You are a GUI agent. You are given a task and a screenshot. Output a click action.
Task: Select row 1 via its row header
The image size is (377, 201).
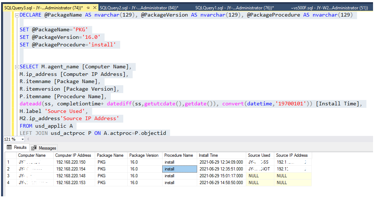click(10, 162)
